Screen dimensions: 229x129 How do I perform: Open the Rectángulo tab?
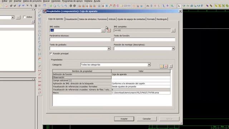click(x=162, y=19)
